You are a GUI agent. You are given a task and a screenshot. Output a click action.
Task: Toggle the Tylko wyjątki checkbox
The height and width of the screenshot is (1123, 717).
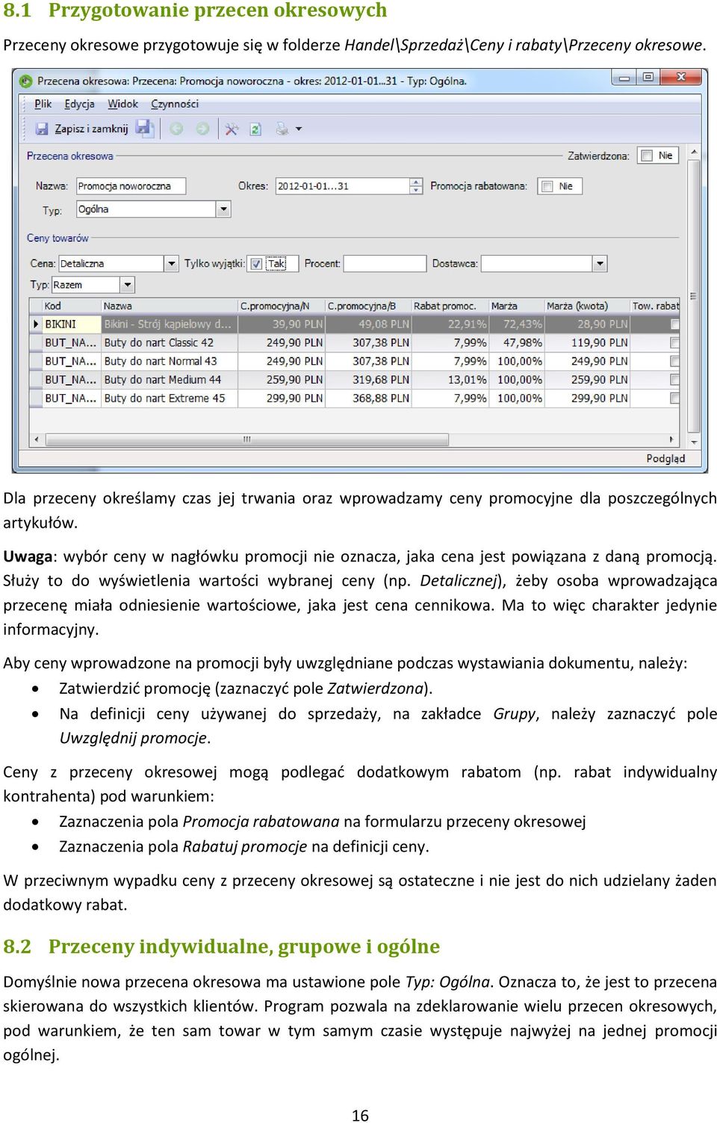256,263
